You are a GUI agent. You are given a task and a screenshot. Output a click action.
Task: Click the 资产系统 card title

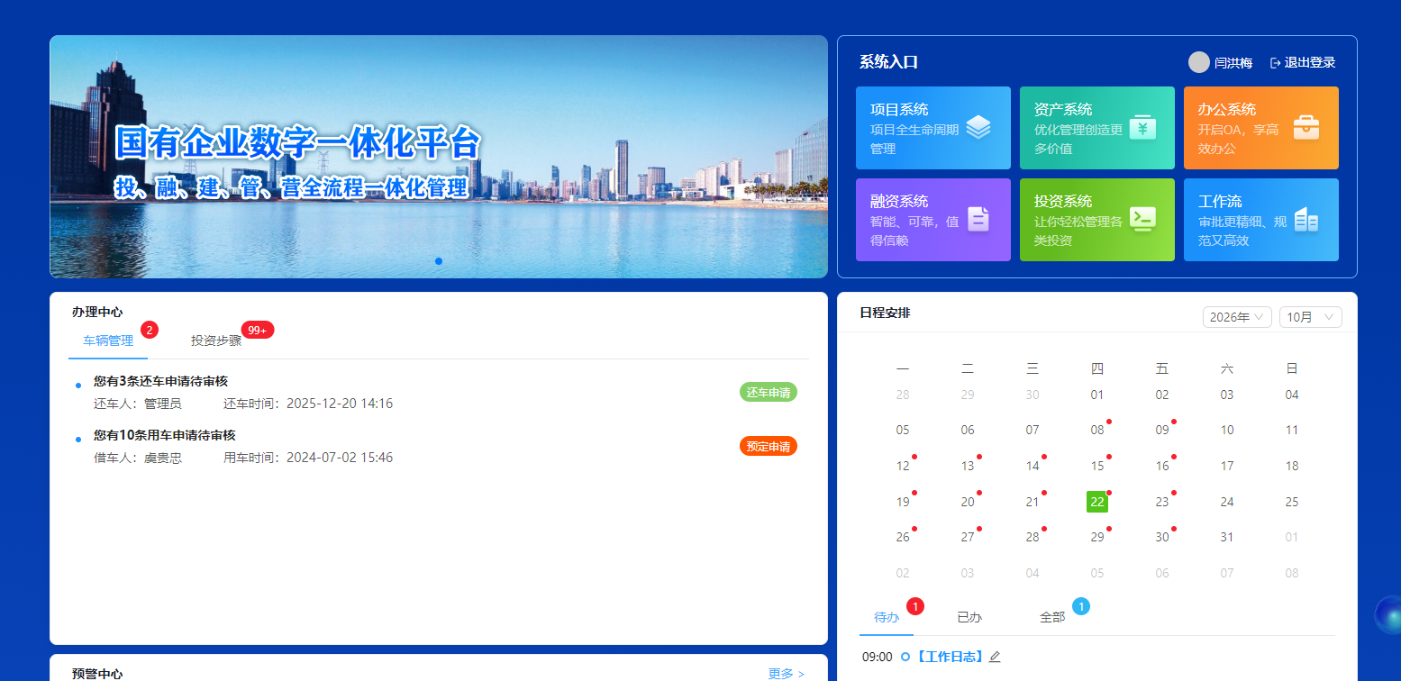(1063, 109)
